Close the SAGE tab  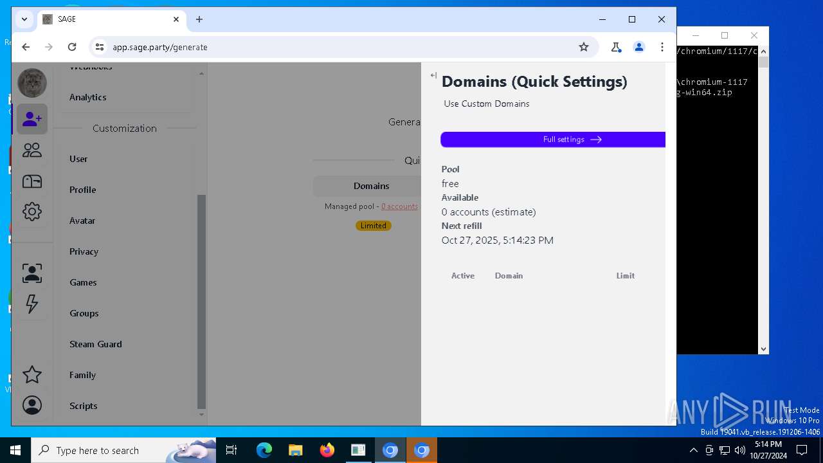pyautogui.click(x=176, y=19)
